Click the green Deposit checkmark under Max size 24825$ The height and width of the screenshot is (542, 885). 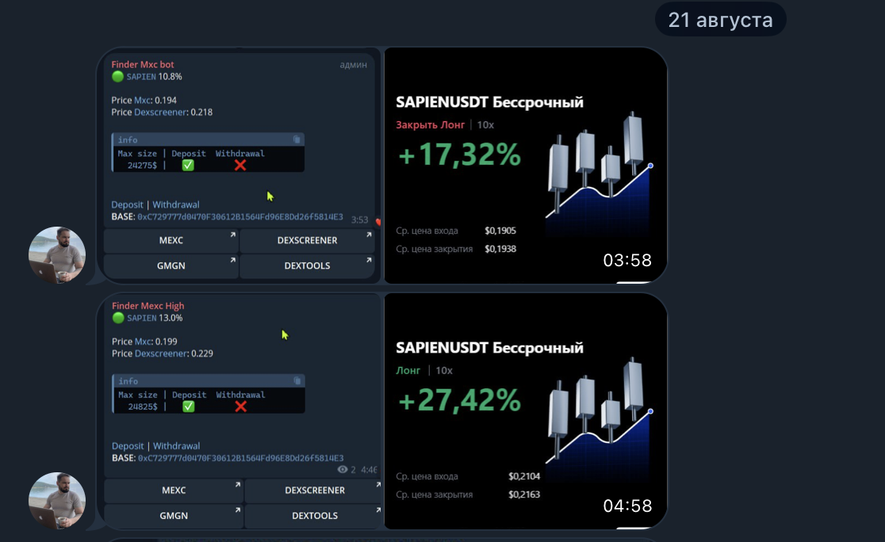pos(189,406)
